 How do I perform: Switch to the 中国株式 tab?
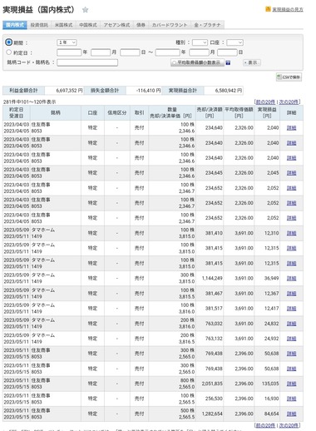click(x=88, y=25)
